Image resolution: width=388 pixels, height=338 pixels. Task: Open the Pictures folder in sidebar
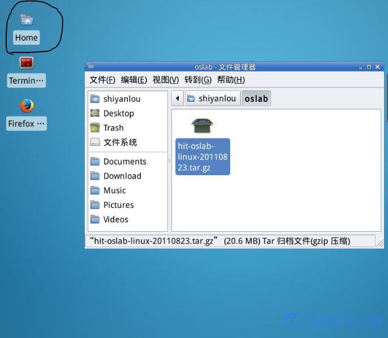(x=118, y=205)
